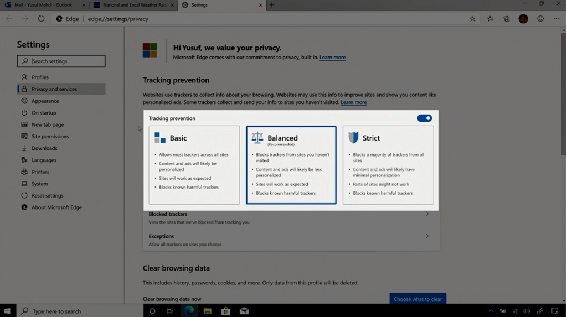Open the Microsoft Store taskbar icon
Viewport: 567px width, 317px height.
226,311
